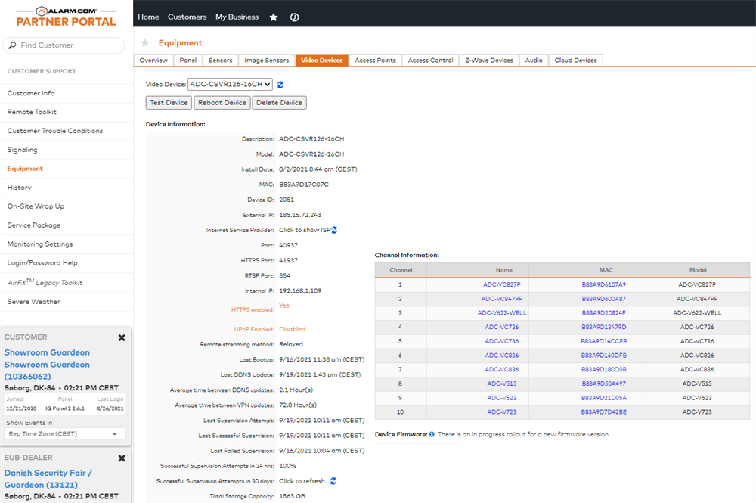Refresh the Internet Service Provider info icon
The image size is (756, 503).
point(334,230)
